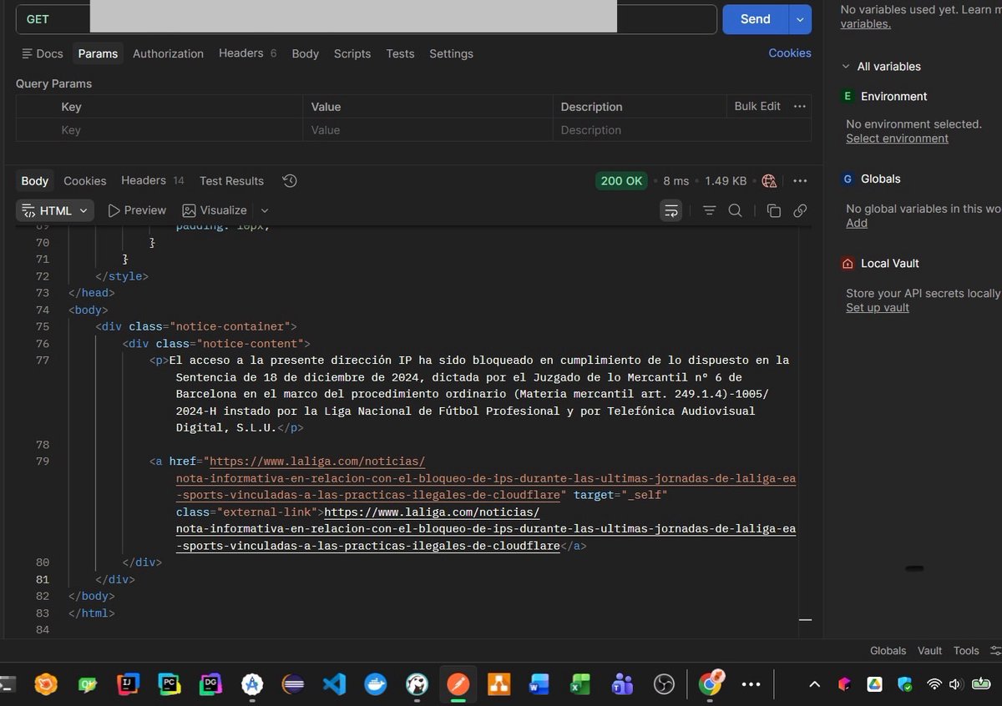Open Microsoft Word from taskbar
The height and width of the screenshot is (706, 1002).
click(539, 685)
